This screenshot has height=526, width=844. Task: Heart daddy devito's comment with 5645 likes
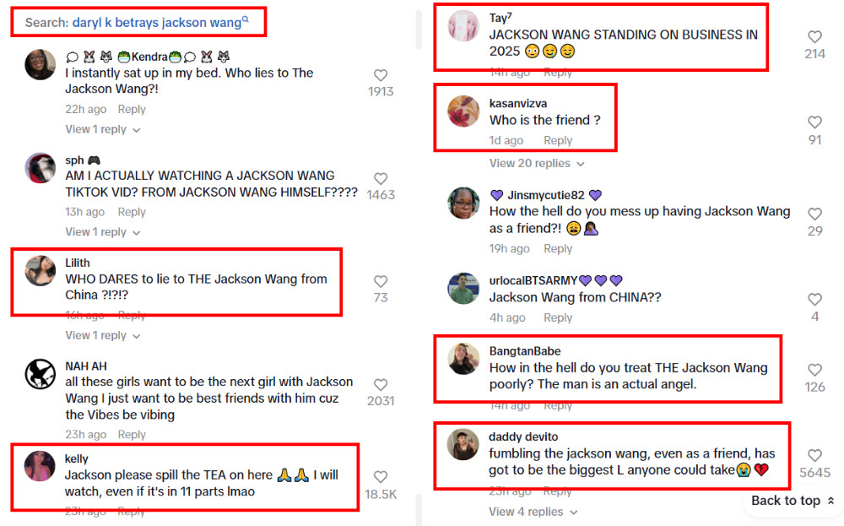[814, 455]
